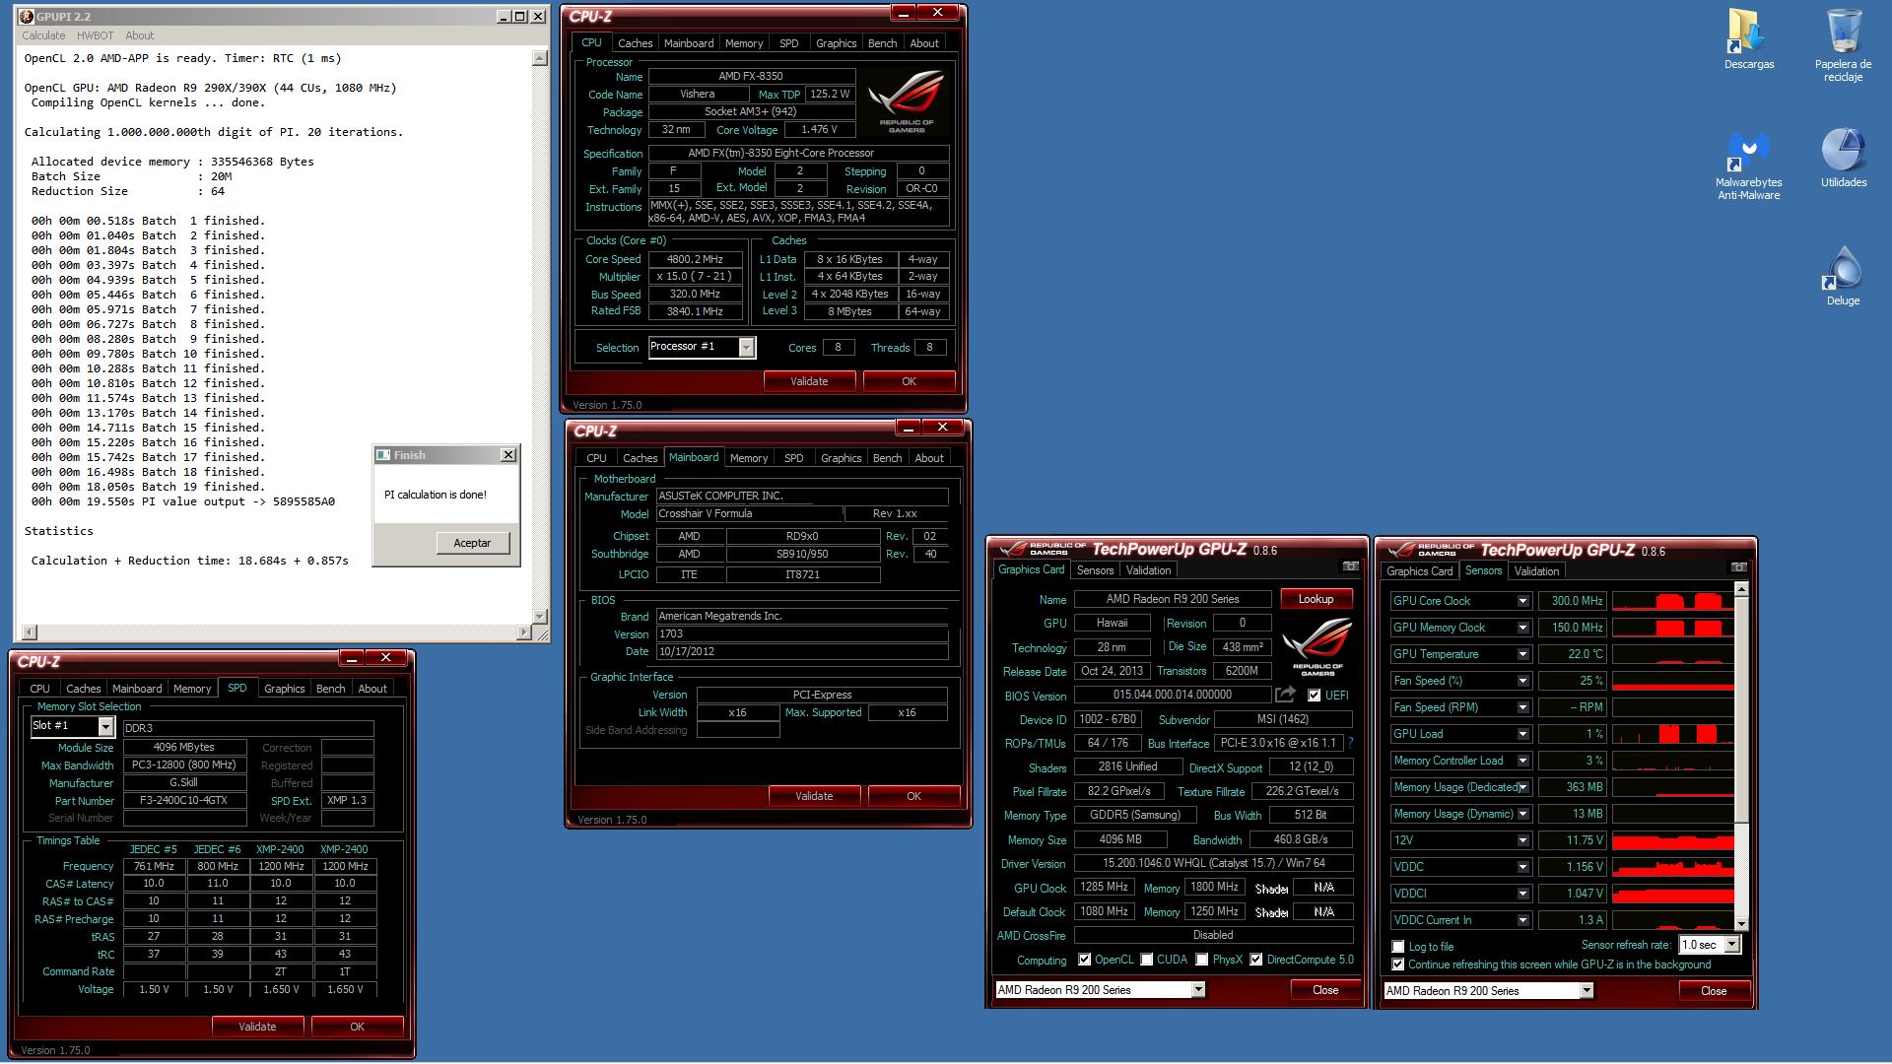Viewport: 1892px width, 1064px height.
Task: Click the GPU-Z Sensors scrollbar down arrow
Action: point(1741,923)
